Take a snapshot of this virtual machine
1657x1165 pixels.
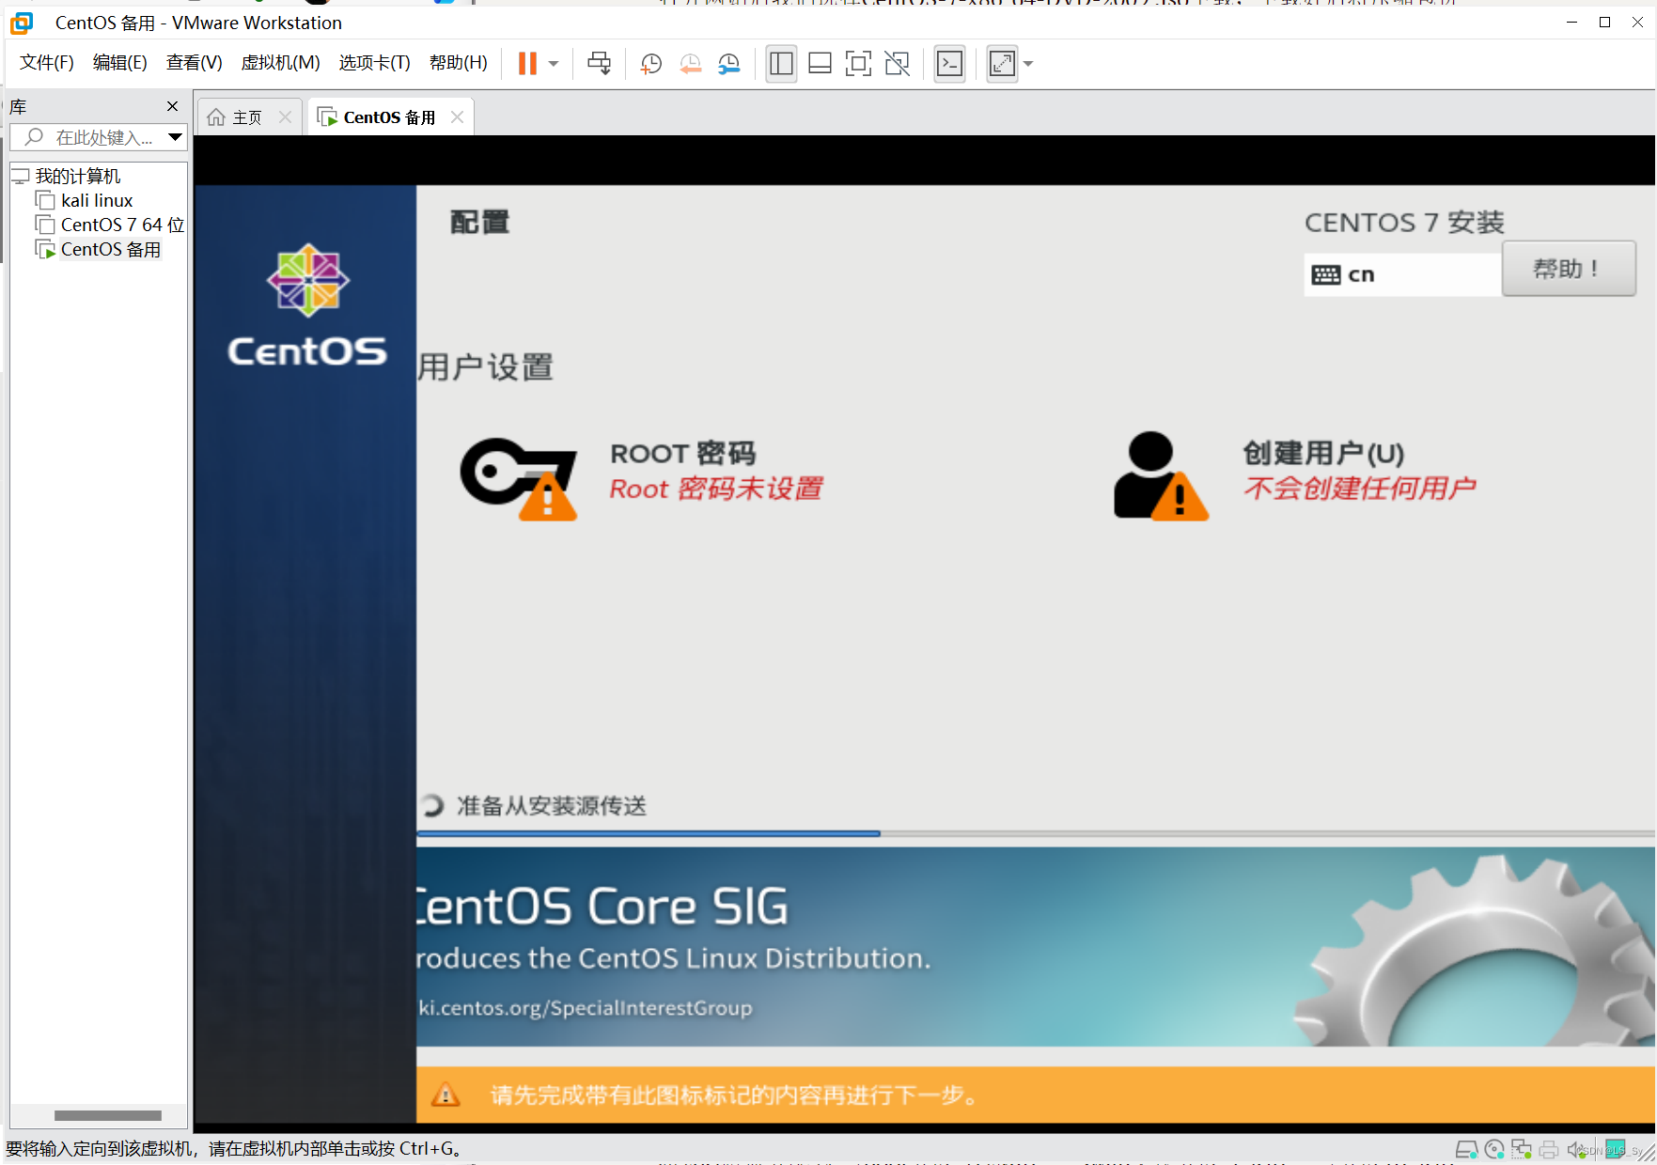(x=650, y=63)
